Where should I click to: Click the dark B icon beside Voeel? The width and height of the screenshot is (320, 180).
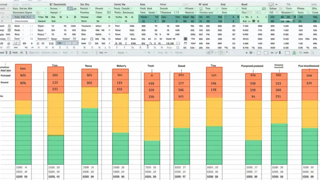[x=186, y=39]
